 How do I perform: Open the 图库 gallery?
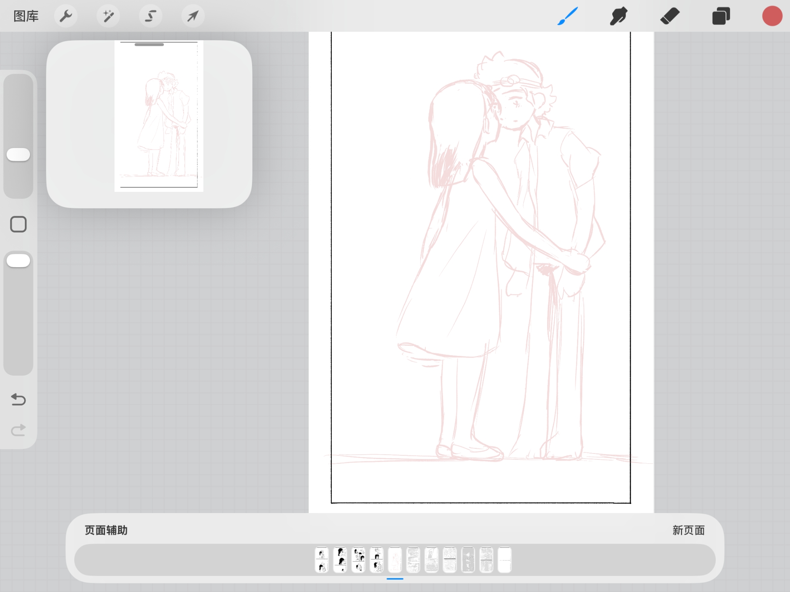point(26,16)
